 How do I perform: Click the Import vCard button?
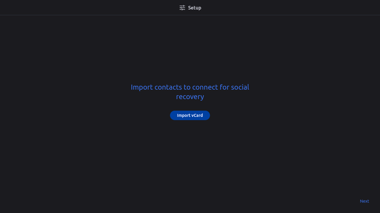coord(190,115)
